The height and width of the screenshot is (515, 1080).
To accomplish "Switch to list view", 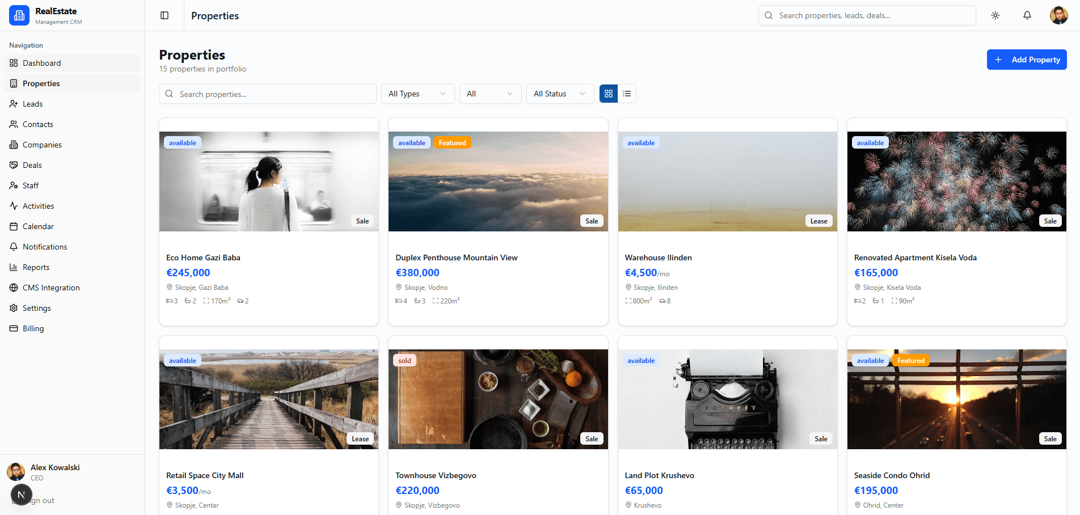I will (x=627, y=94).
